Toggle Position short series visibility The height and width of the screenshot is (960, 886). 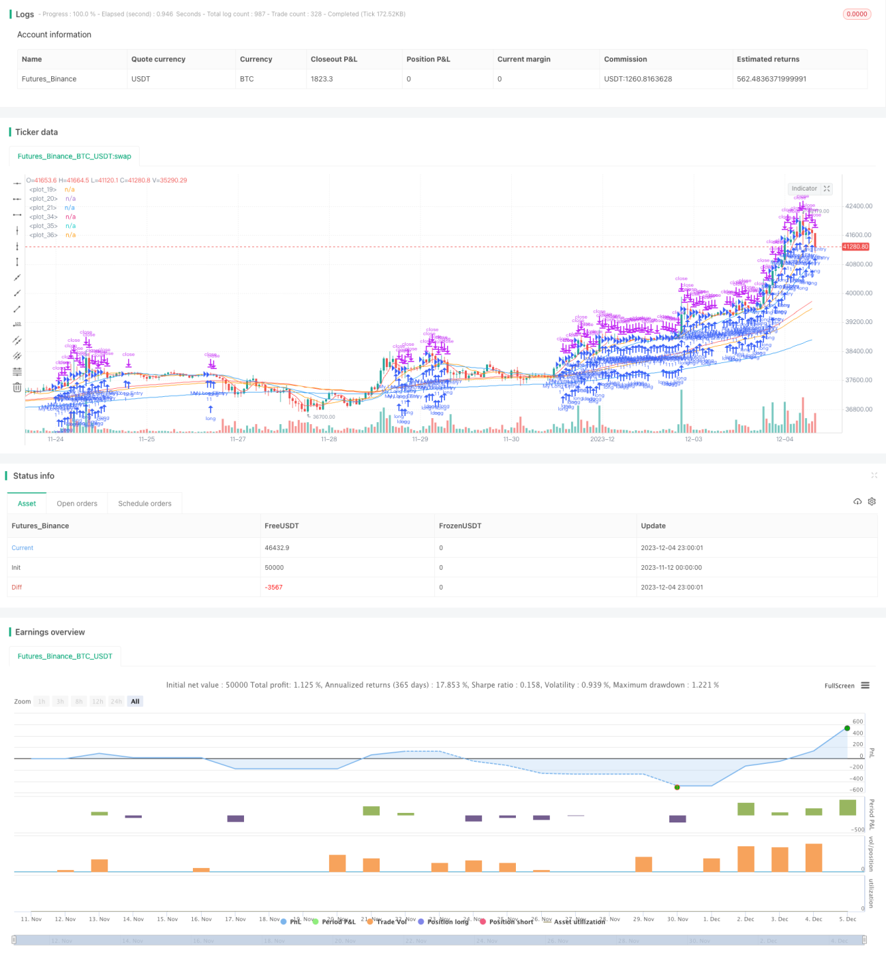tap(506, 922)
